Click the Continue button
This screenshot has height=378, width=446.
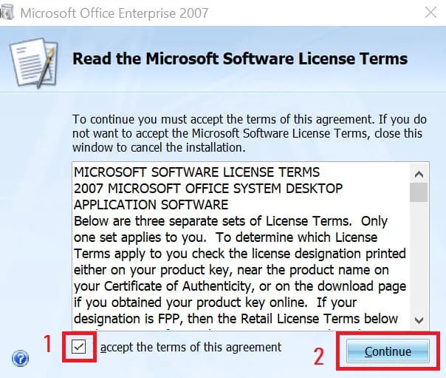click(x=388, y=351)
